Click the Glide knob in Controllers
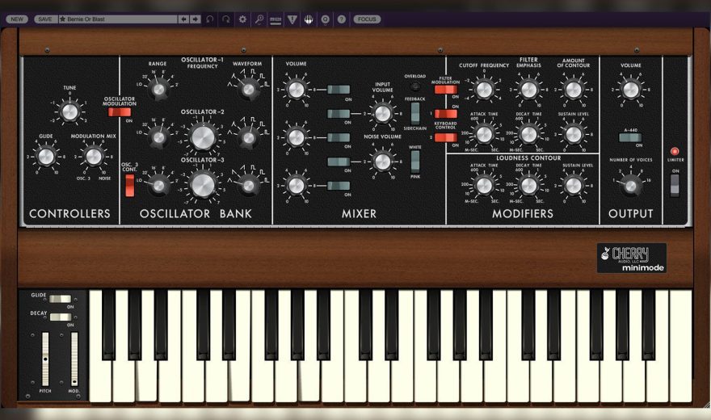This screenshot has height=420, width=711. [x=46, y=157]
